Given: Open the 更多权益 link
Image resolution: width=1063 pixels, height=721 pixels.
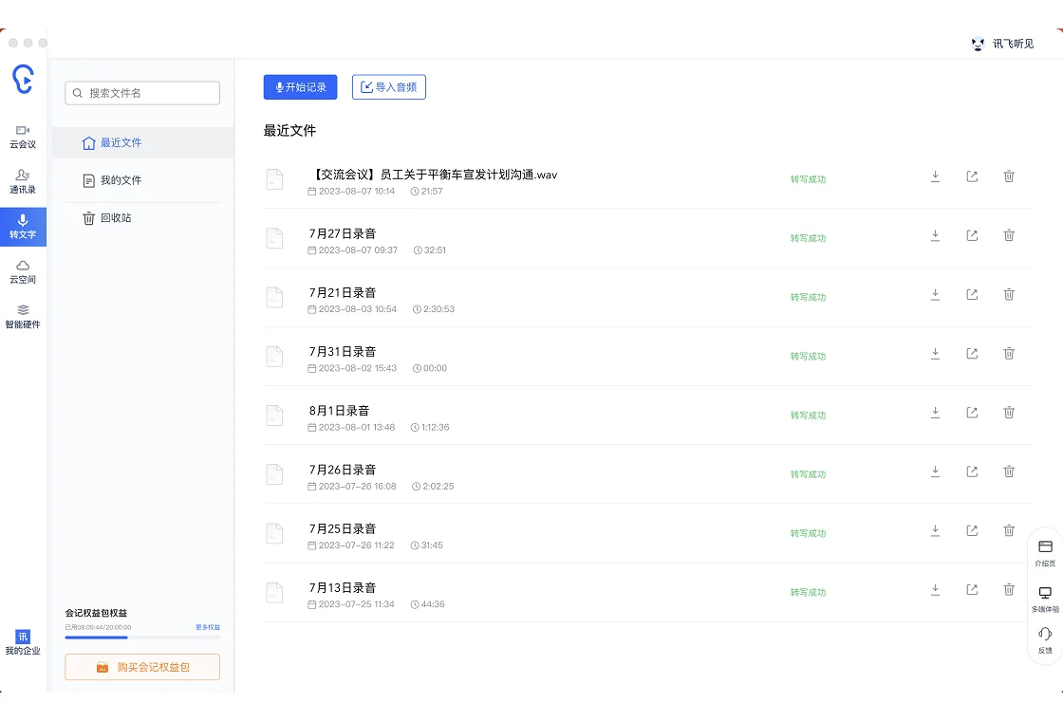Looking at the screenshot, I should pos(208,627).
